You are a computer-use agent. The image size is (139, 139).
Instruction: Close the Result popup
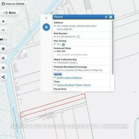(x=111, y=17)
